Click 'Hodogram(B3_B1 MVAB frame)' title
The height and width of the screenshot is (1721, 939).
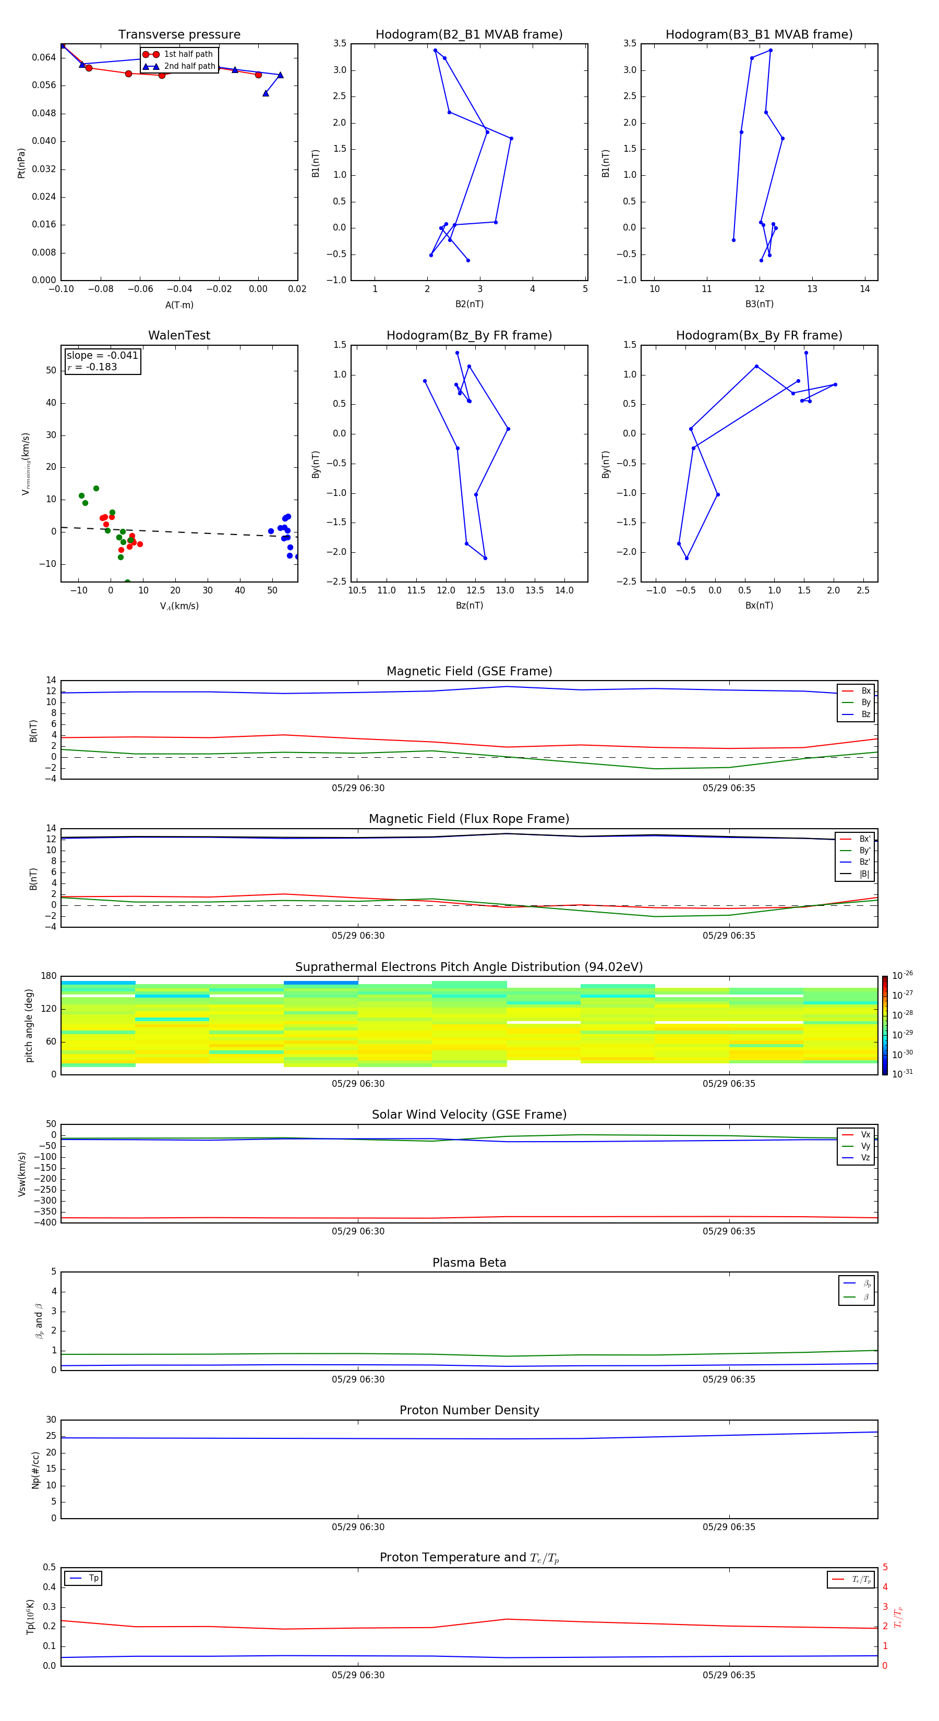pos(759,34)
